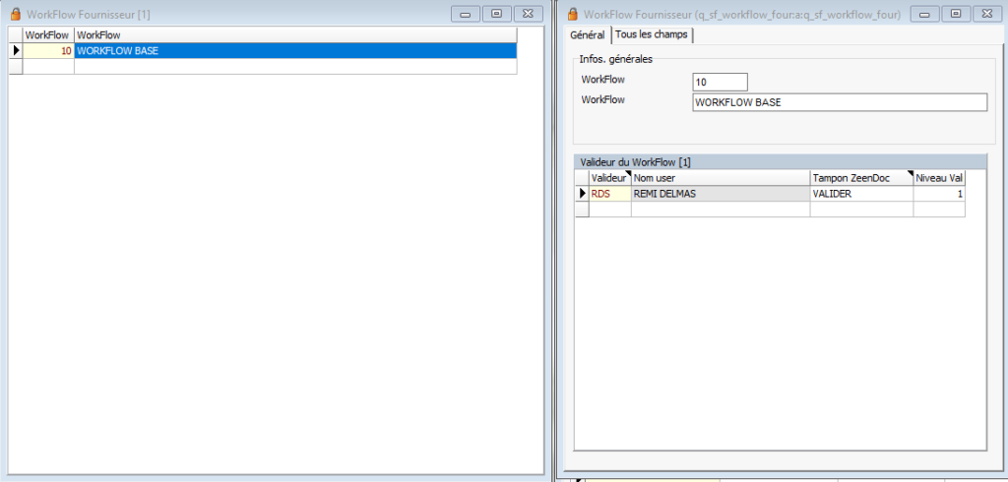Select the row arrow beside WorkFlow 10

[x=15, y=50]
